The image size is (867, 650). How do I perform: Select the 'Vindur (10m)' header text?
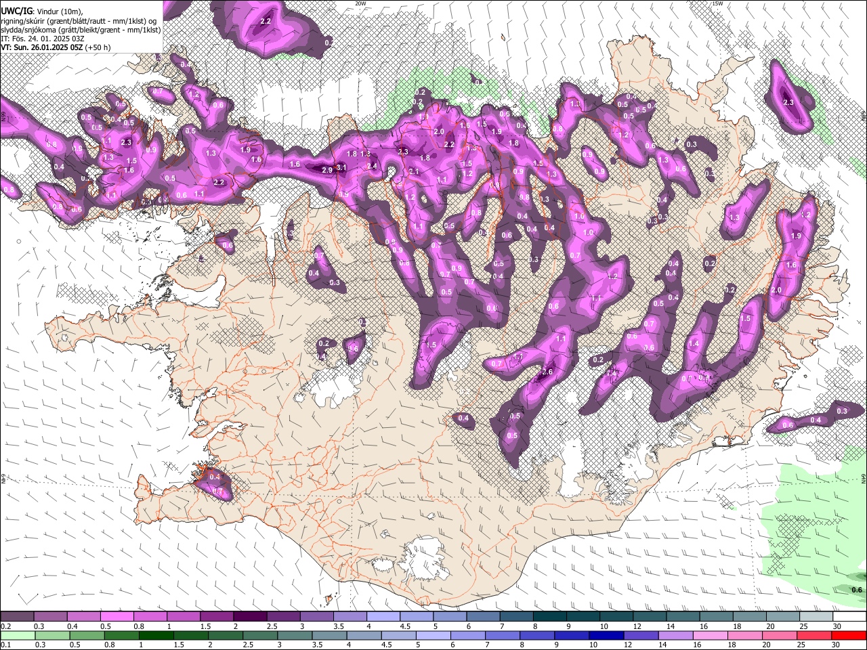click(58, 12)
